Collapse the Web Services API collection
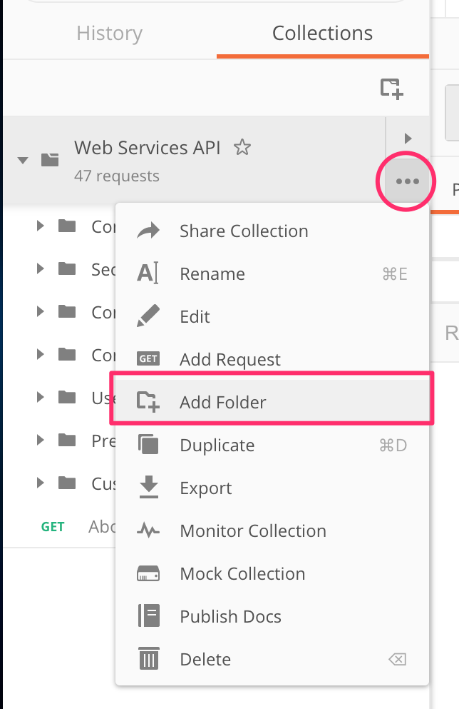 (x=23, y=160)
